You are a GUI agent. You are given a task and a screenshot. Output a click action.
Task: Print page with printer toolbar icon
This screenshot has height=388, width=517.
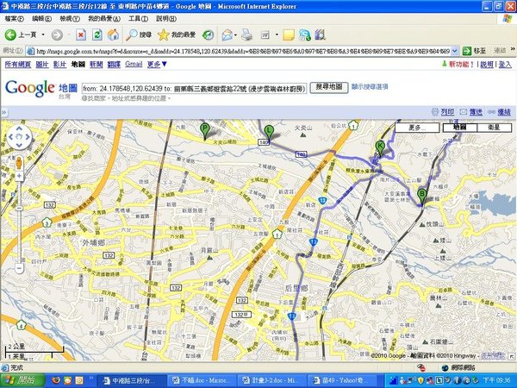246,34
